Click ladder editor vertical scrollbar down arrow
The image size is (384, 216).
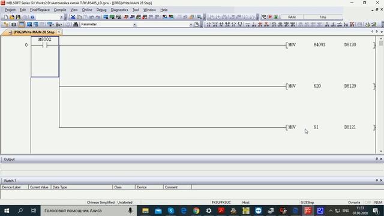(381, 151)
